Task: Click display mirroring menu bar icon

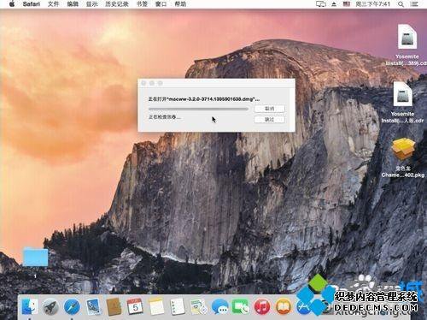Action: (321, 4)
